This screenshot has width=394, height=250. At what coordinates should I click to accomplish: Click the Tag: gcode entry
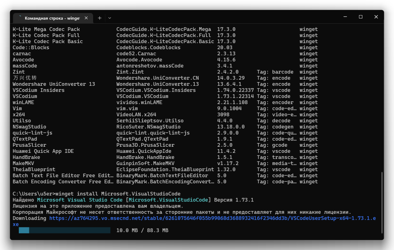272,145
